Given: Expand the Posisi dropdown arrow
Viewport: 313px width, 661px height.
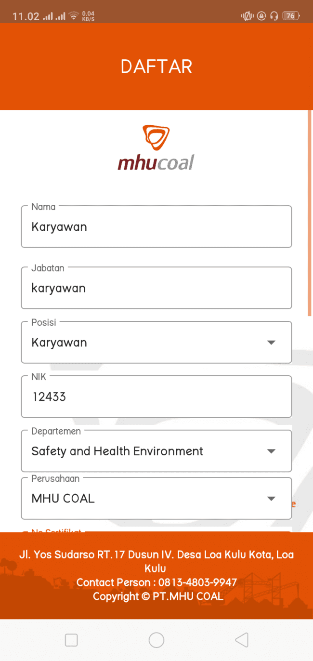Looking at the screenshot, I should click(x=271, y=343).
